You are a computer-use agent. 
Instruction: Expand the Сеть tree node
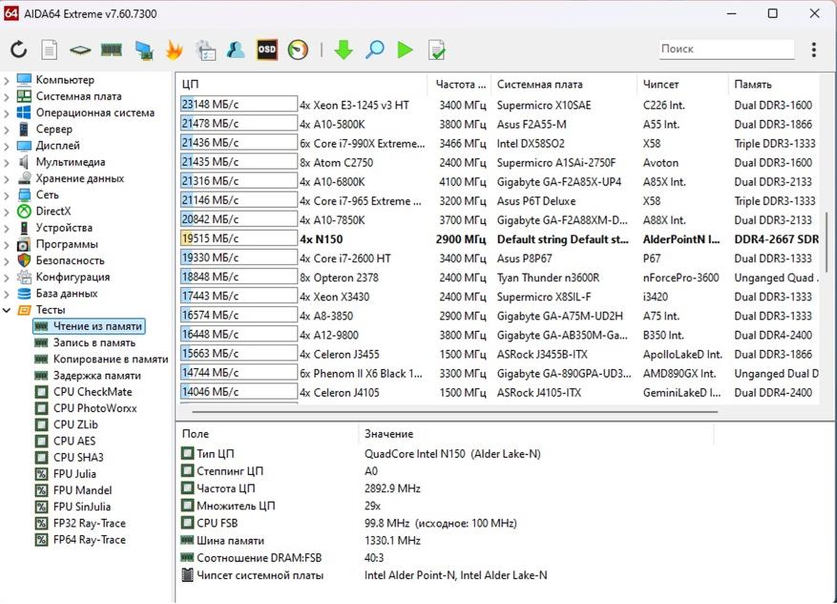(x=7, y=196)
